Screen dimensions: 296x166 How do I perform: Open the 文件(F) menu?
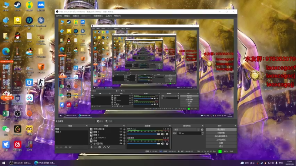[x=59, y=16]
